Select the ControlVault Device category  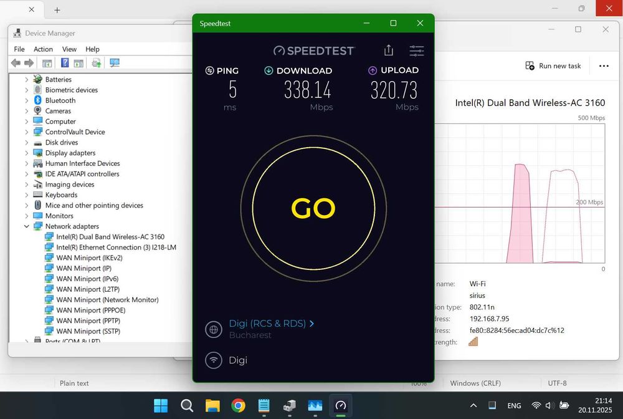tap(75, 132)
